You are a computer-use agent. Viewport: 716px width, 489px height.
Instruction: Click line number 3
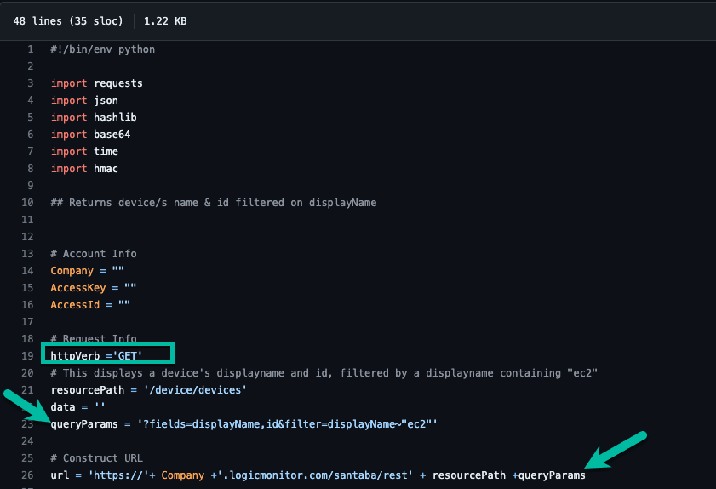tap(30, 83)
